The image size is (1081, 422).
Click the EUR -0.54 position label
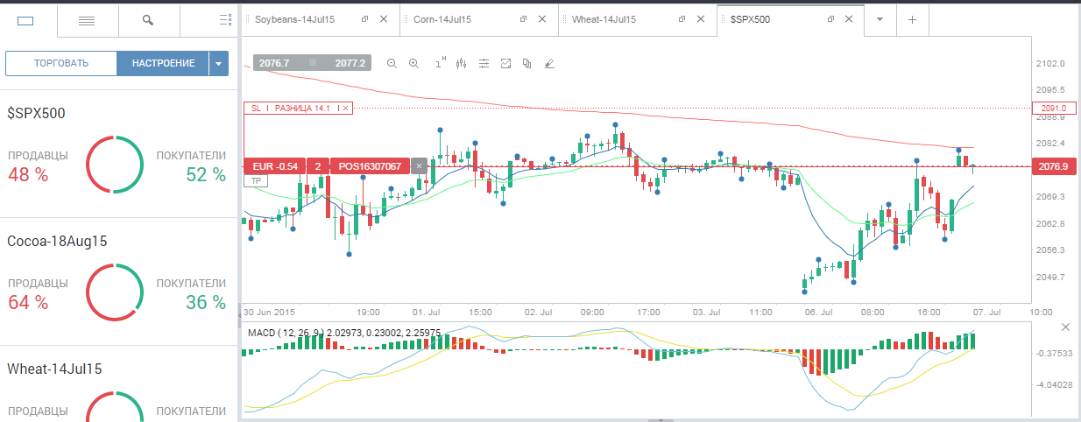(274, 165)
